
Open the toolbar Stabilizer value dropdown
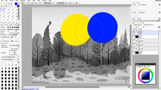tap(76, 3)
